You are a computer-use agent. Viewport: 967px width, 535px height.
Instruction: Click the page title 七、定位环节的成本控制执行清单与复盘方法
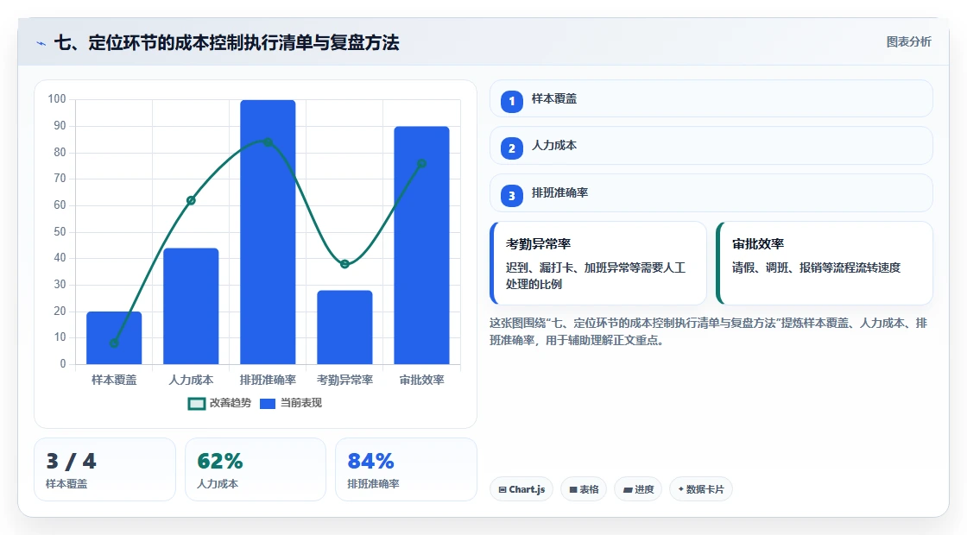226,42
